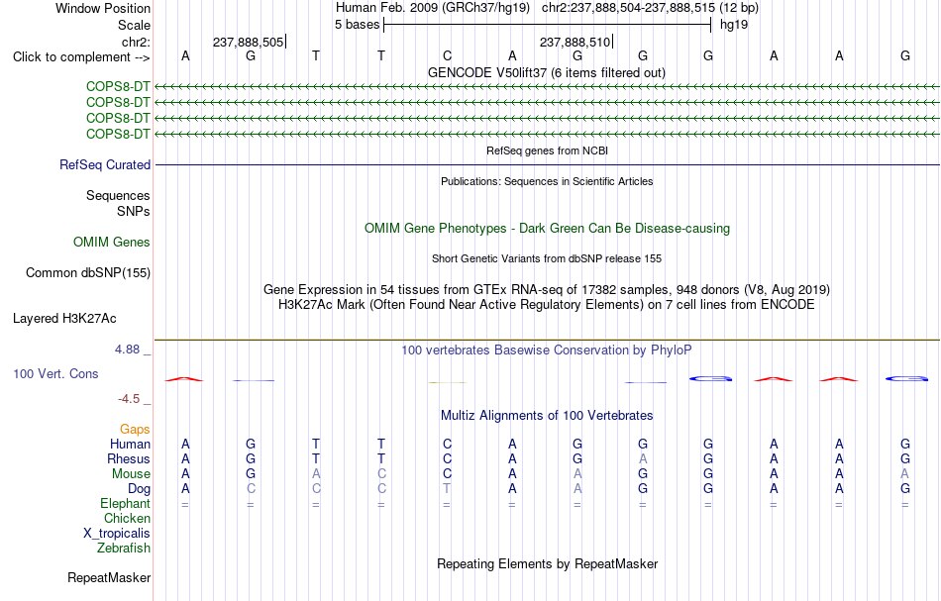This screenshot has width=941, height=601.
Task: Click the Gaps row label
Action: [x=135, y=429]
